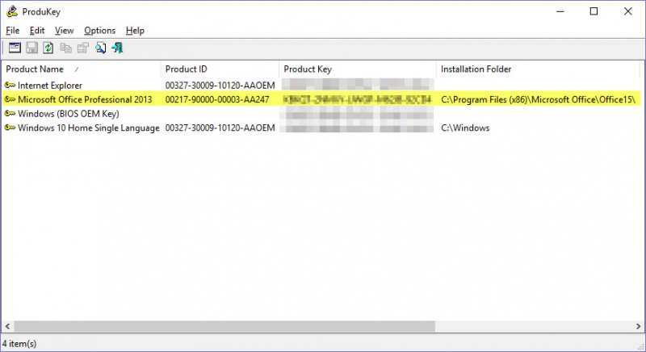This screenshot has width=646, height=352.
Task: Select the Windows 10 Home Single Language row
Action: 321,128
